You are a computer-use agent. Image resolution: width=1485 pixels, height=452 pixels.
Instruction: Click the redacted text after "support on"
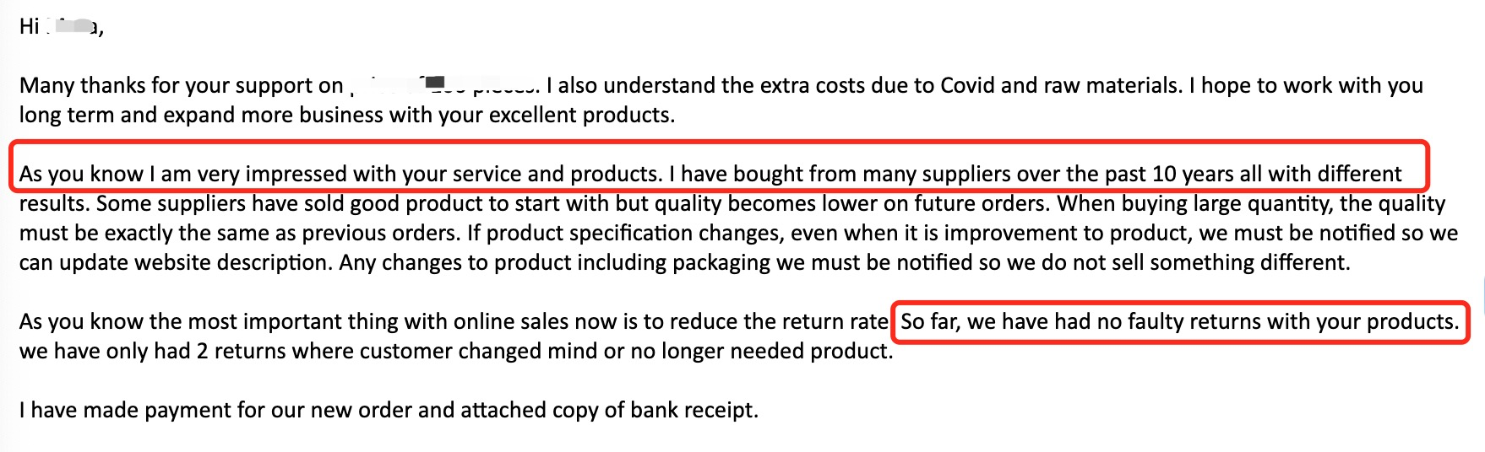click(441, 84)
